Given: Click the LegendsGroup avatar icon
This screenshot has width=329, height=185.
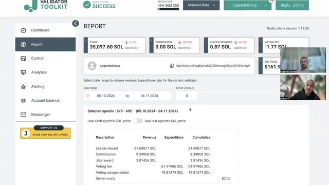Looking at the screenshot, I should click(x=92, y=66).
